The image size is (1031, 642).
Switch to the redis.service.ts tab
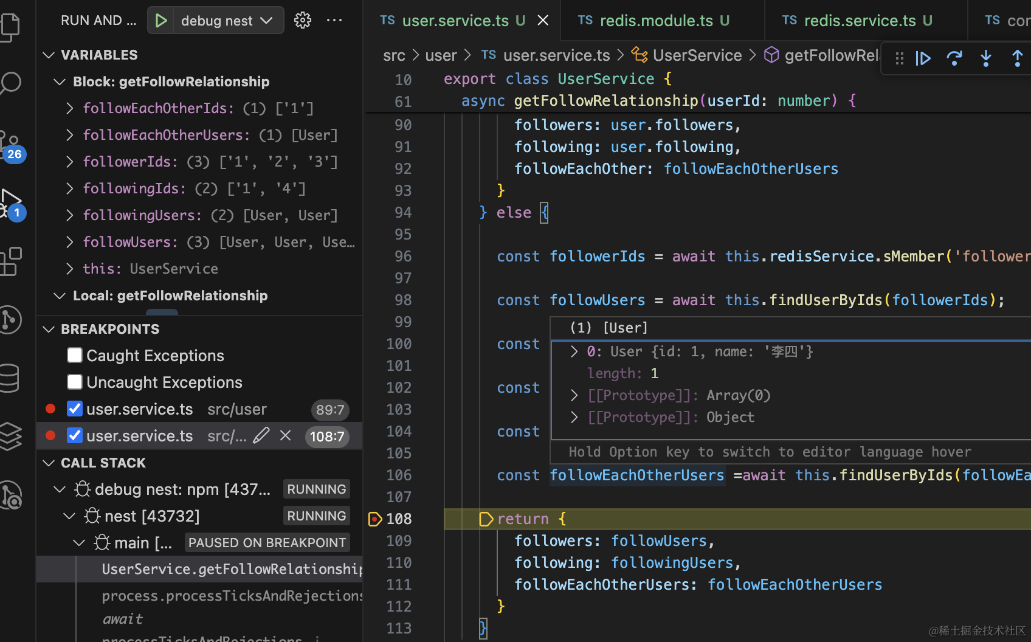coord(860,21)
